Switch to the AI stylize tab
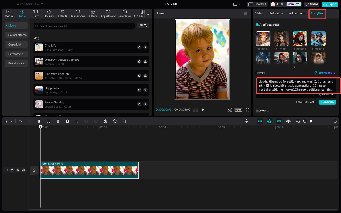The width and height of the screenshot is (341, 213). [317, 13]
